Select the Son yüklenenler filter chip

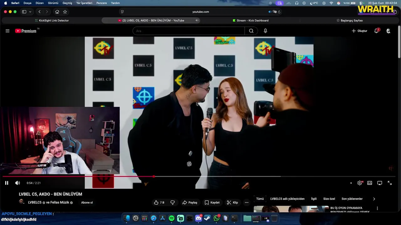tap(352, 199)
